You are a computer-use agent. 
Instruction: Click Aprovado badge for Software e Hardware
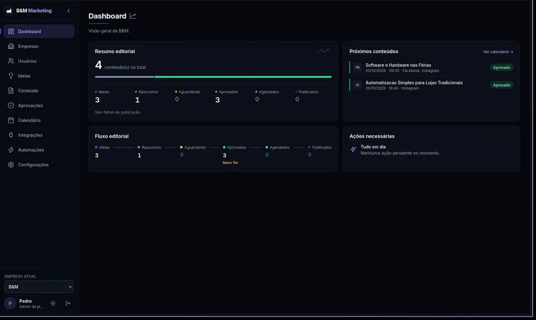pos(501,68)
